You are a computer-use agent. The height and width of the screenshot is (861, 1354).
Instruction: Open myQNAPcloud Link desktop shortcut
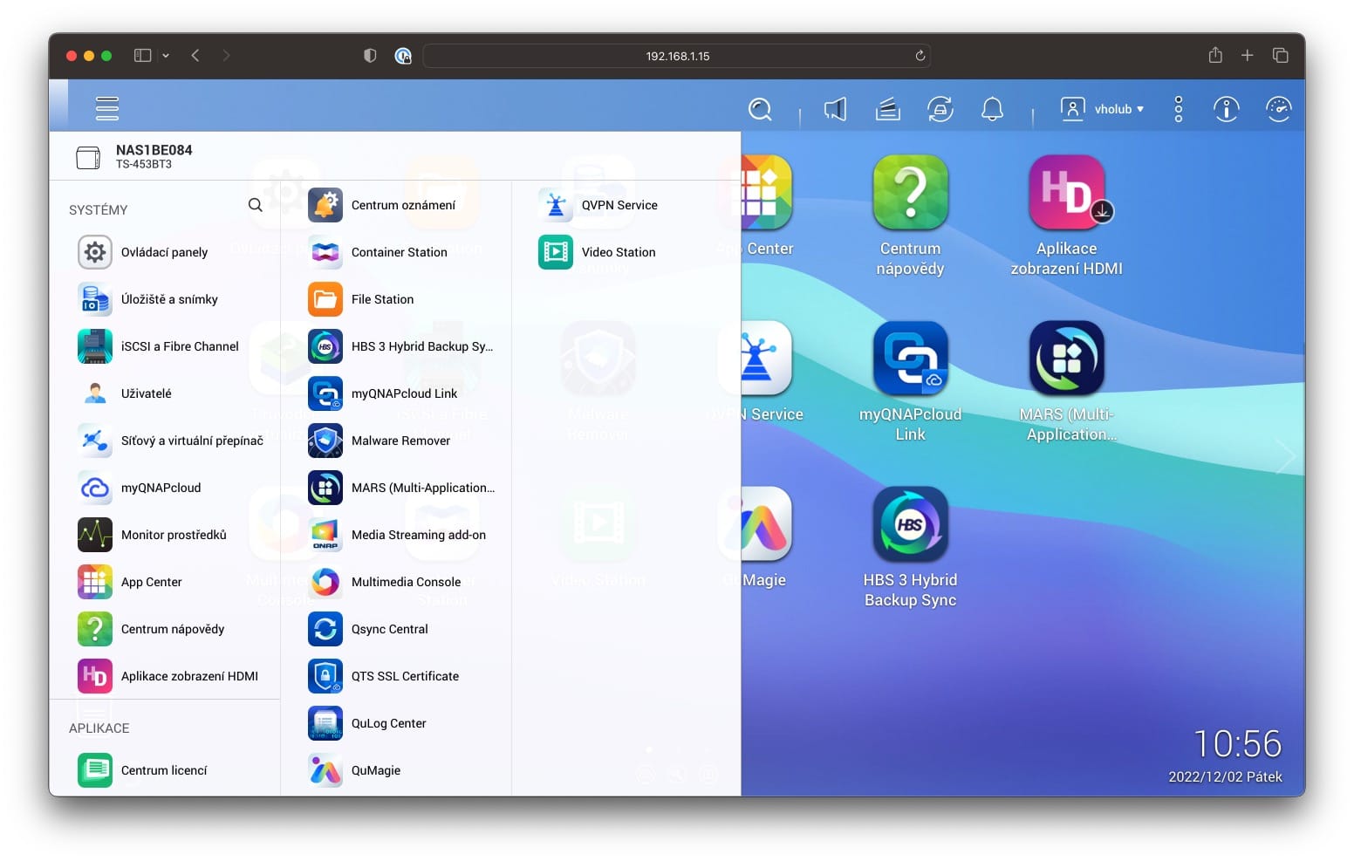tap(910, 359)
